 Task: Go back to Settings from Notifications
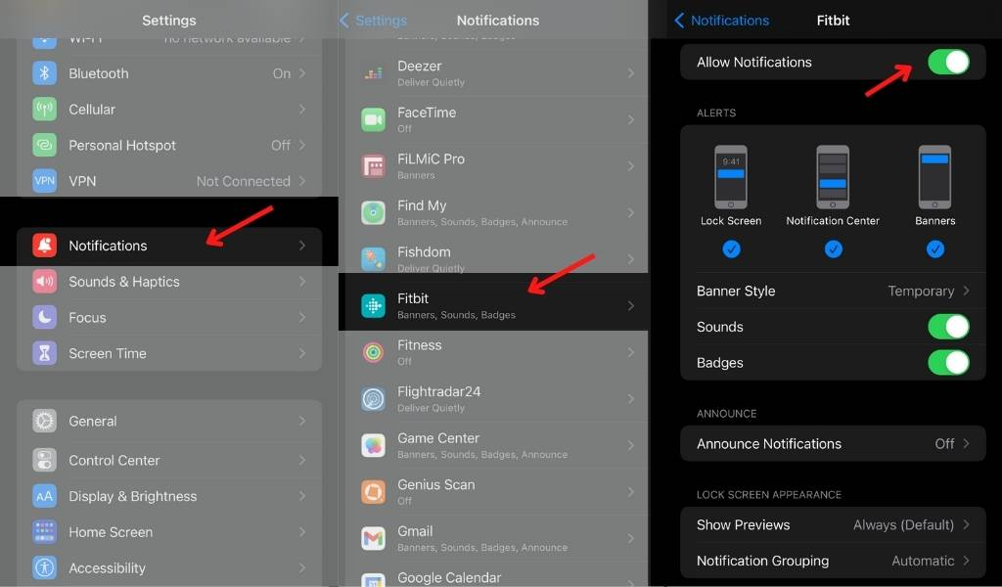coord(373,21)
